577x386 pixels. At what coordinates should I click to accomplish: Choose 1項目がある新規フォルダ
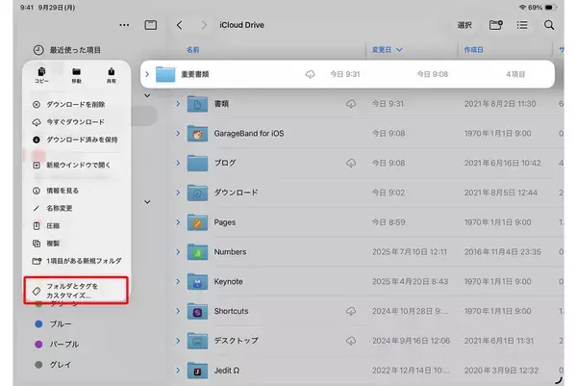pyautogui.click(x=77, y=261)
